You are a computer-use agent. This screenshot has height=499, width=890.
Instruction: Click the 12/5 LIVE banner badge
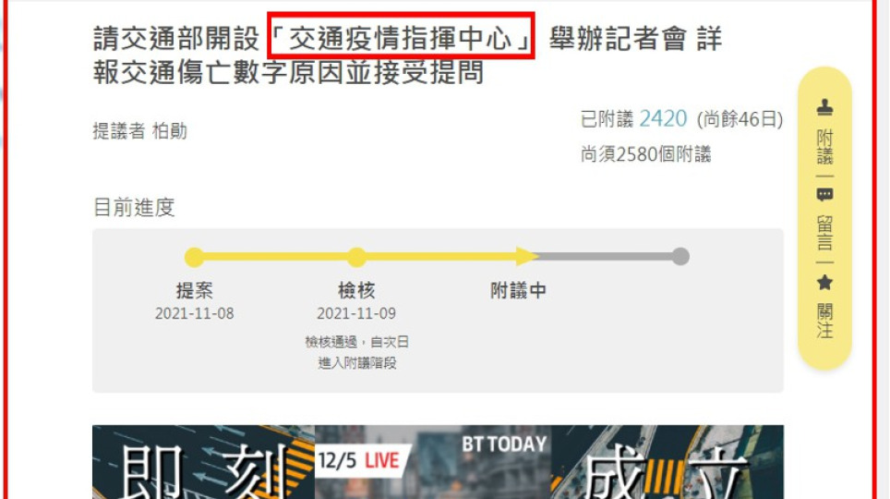[x=359, y=460]
